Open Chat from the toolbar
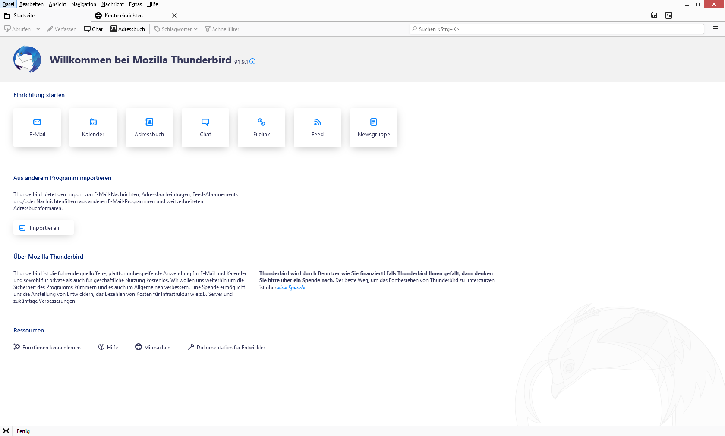Image resolution: width=725 pixels, height=436 pixels. tap(93, 29)
